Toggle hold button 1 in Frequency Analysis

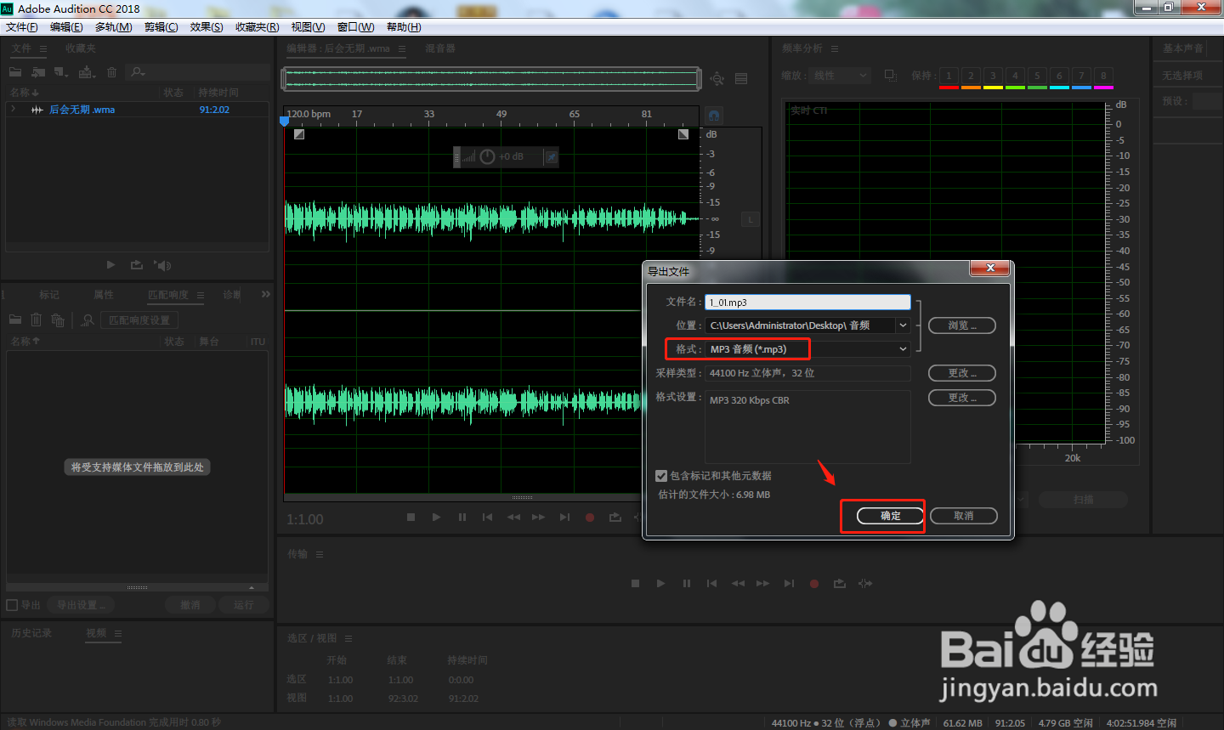click(x=949, y=76)
